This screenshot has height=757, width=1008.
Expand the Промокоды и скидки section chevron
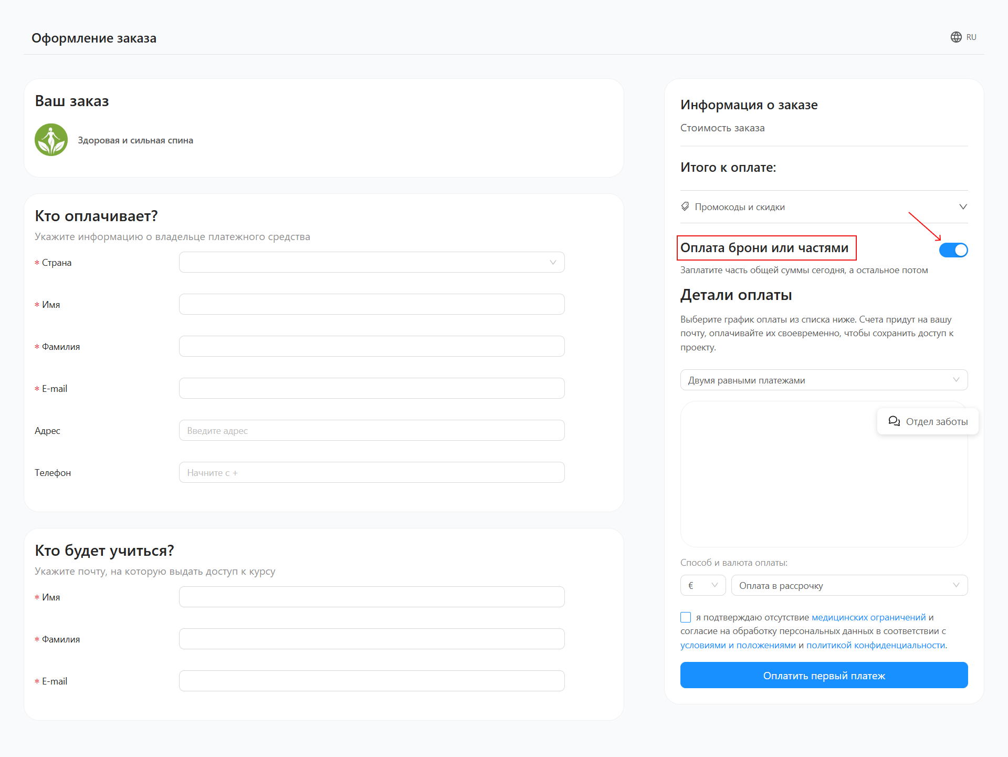pyautogui.click(x=962, y=206)
